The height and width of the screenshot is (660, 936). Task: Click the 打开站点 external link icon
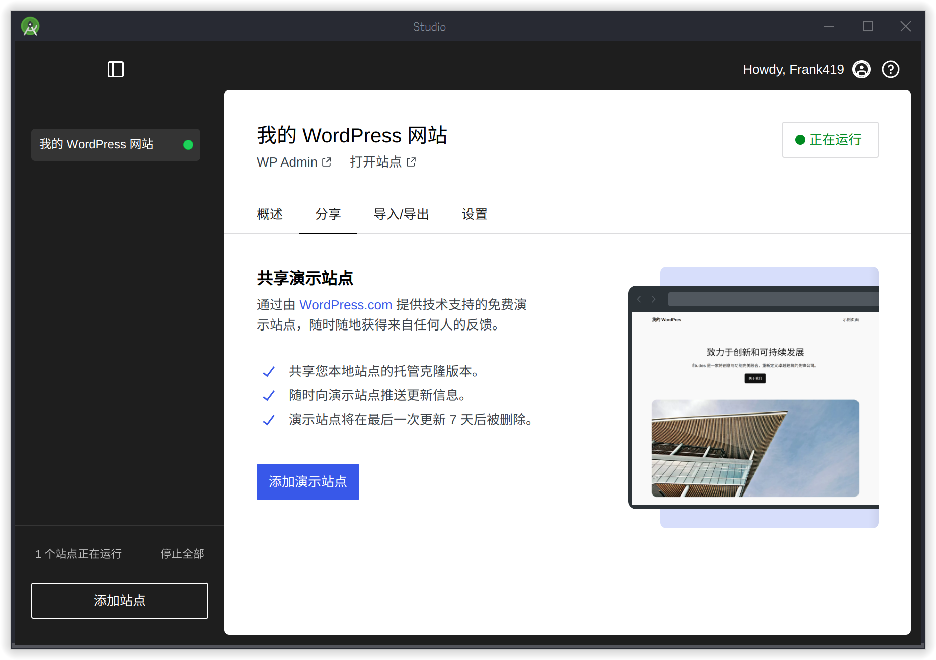pos(412,162)
